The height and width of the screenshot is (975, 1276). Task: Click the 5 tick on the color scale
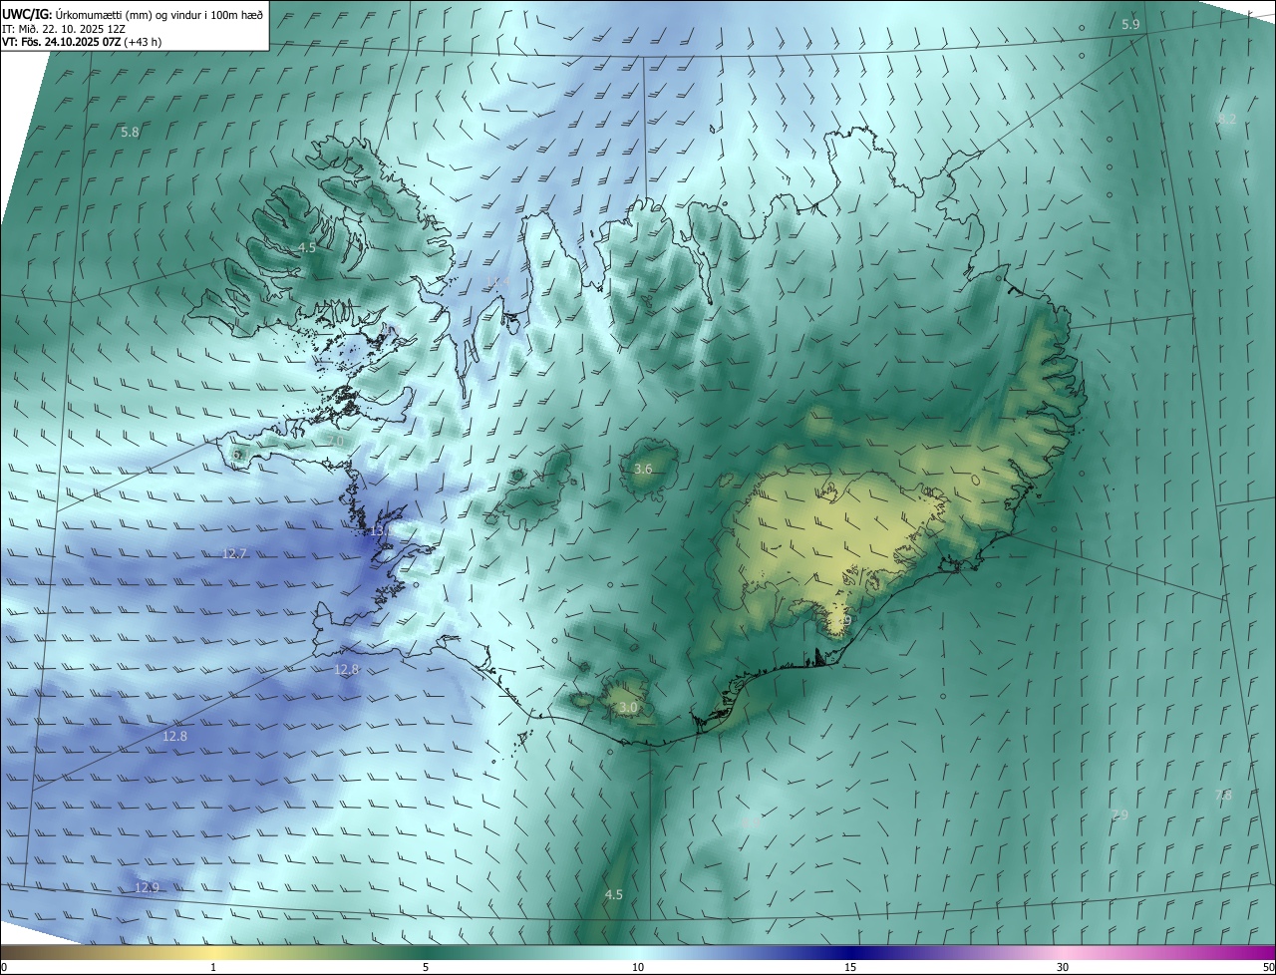click(x=426, y=967)
